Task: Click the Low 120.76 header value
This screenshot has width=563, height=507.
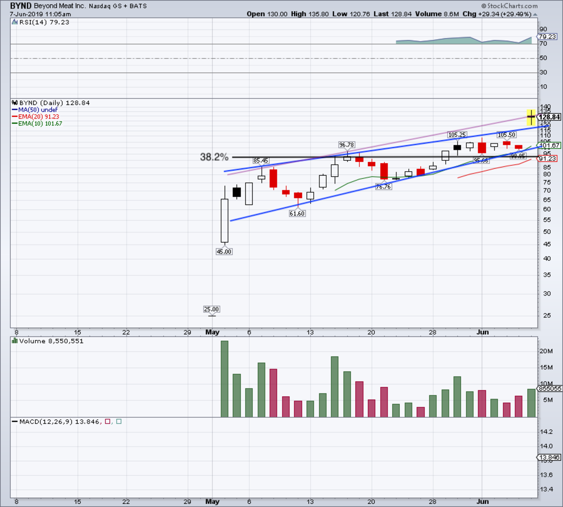Action: point(351,14)
